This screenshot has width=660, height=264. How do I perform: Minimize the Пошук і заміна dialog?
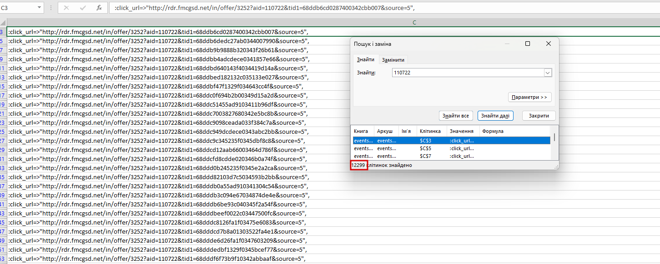(507, 44)
